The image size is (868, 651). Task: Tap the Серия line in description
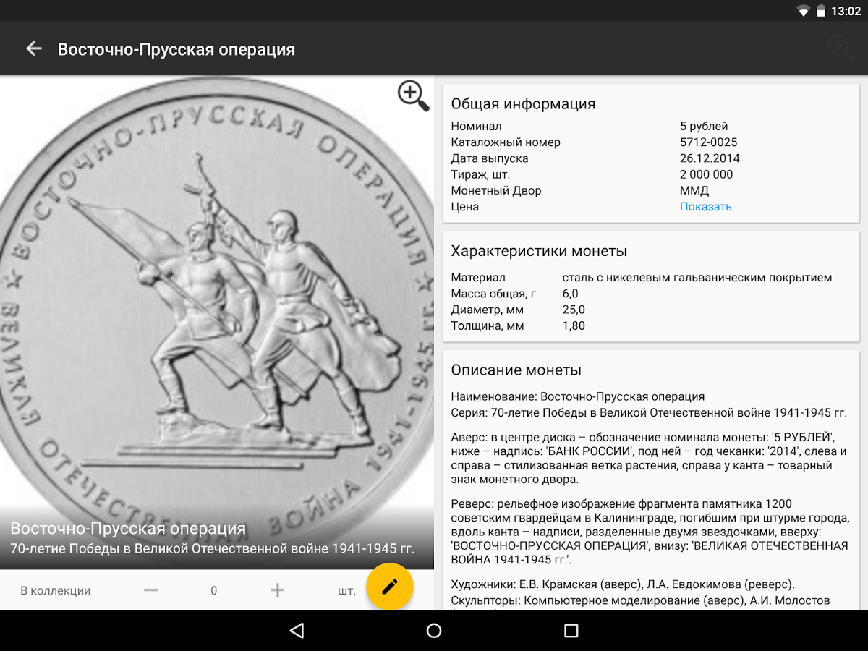point(649,412)
